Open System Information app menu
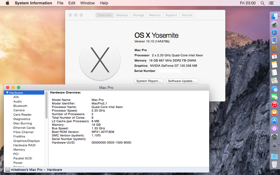 tap(33, 3)
